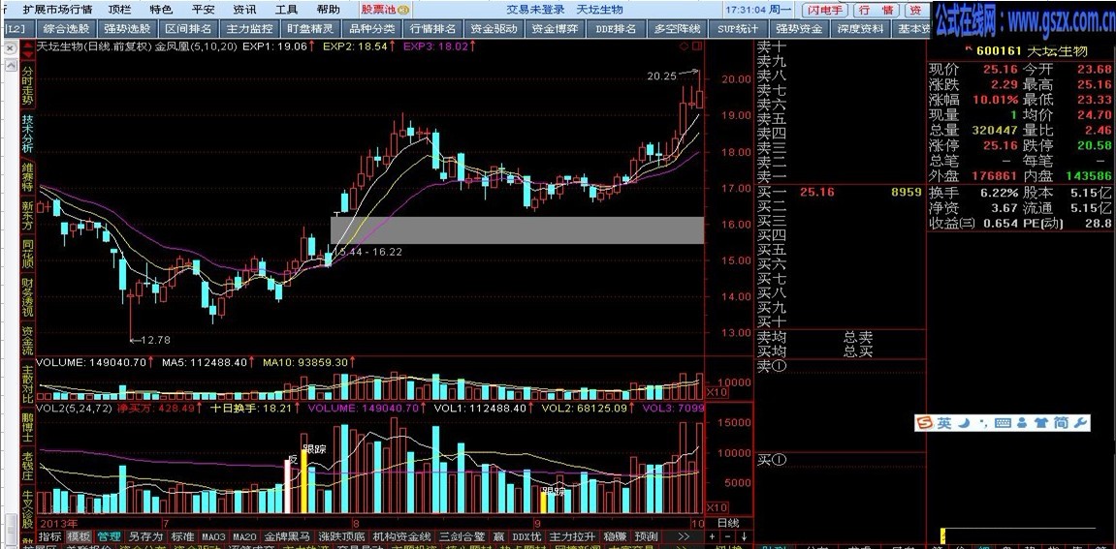Click the 闪电手 quick trade button

pyautogui.click(x=826, y=10)
